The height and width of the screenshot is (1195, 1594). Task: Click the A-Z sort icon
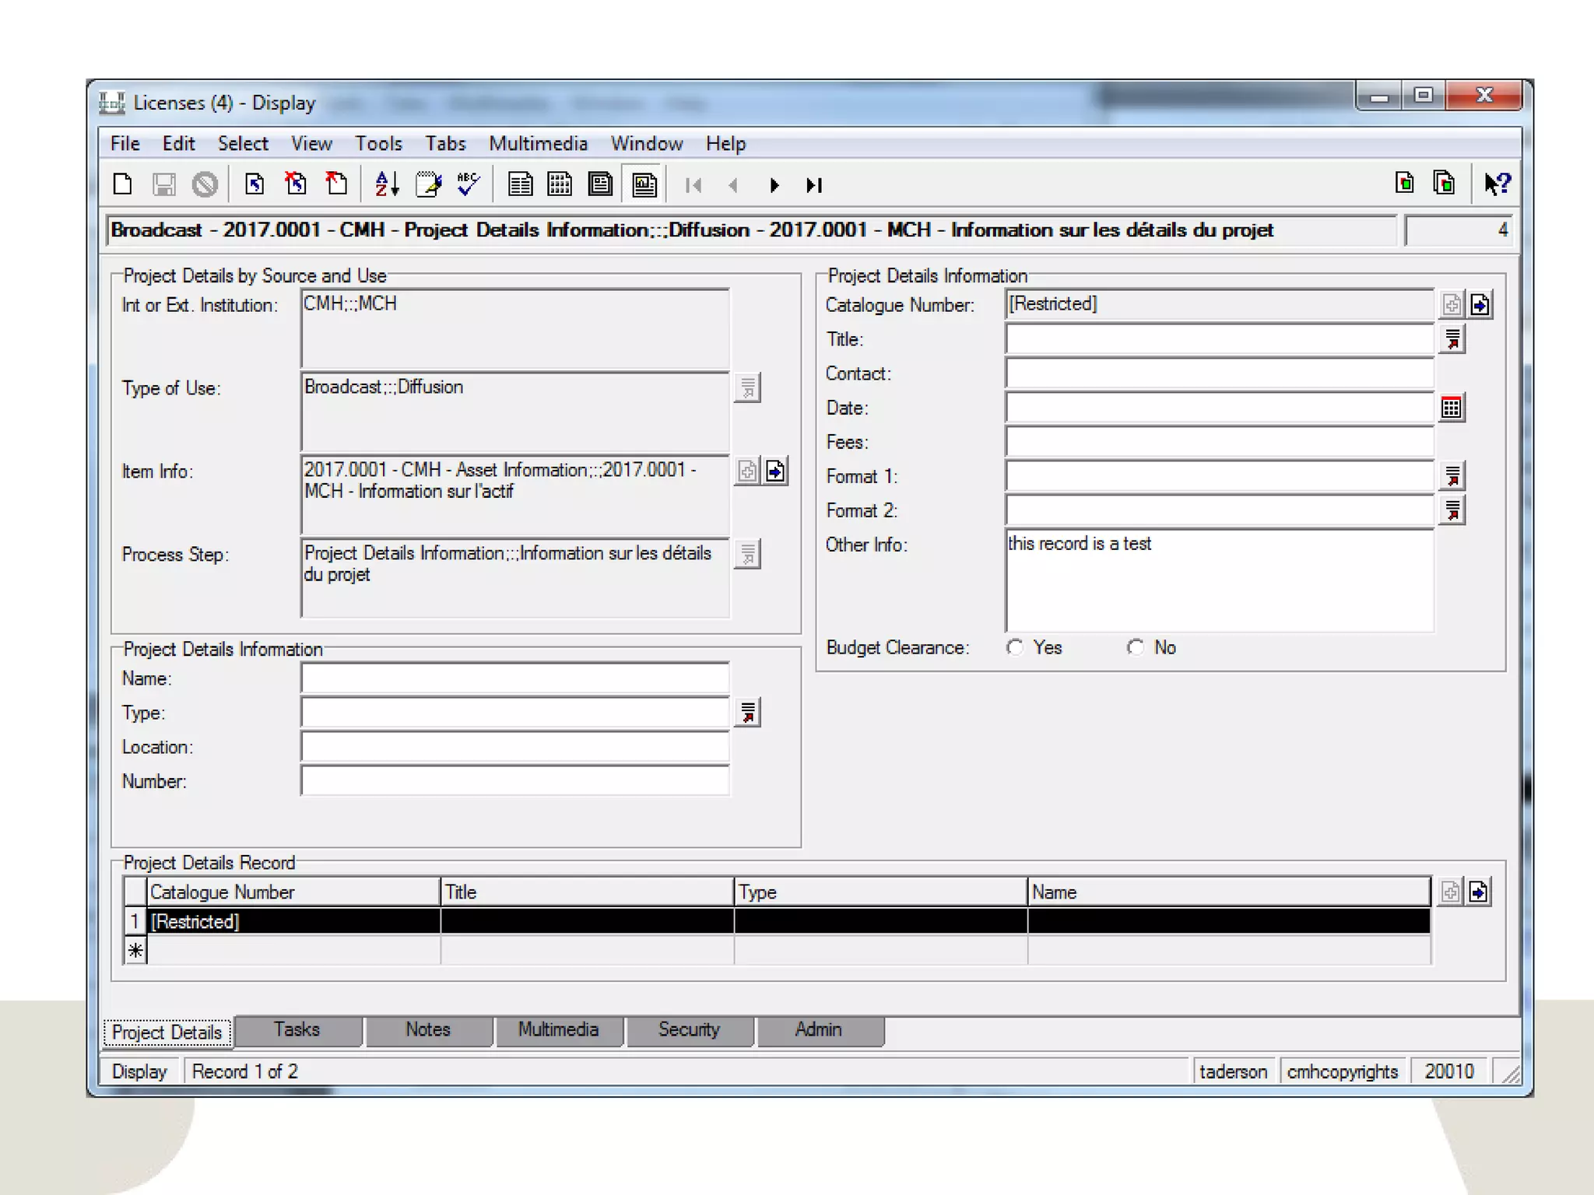tap(386, 184)
